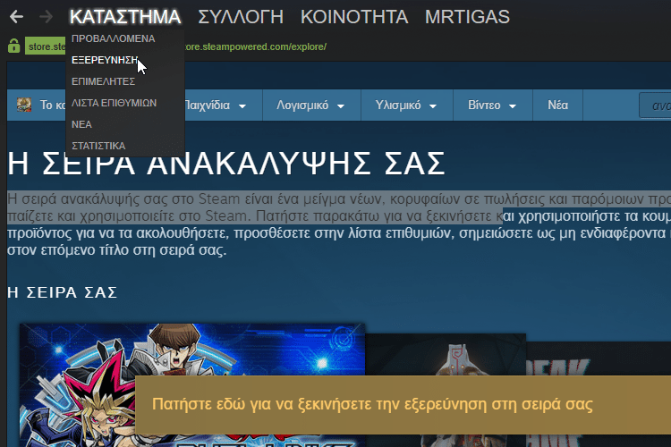The image size is (671, 447).
Task: Click the Dota character queue thumbnail
Action: 445,355
